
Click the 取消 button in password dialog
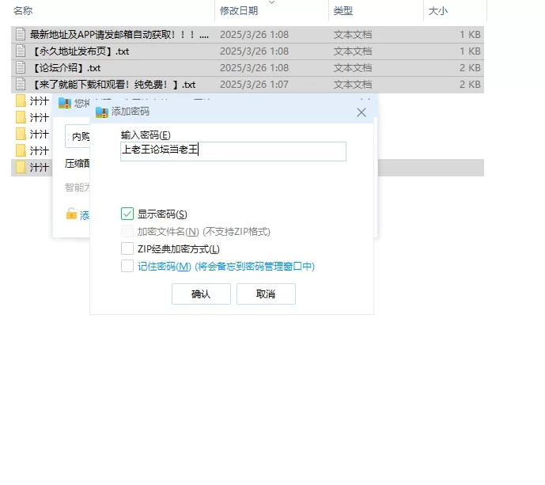click(x=266, y=294)
